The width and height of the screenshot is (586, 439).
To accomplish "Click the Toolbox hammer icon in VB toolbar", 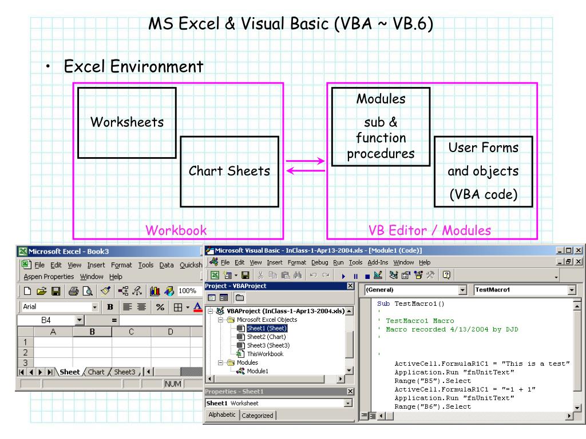I will 430,276.
